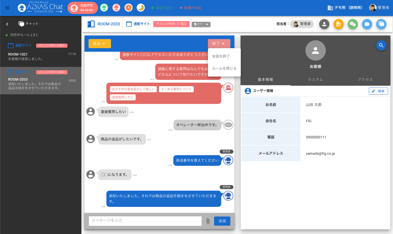Switch to the clock away status icon
The width and height of the screenshot is (393, 234).
tap(129, 8)
